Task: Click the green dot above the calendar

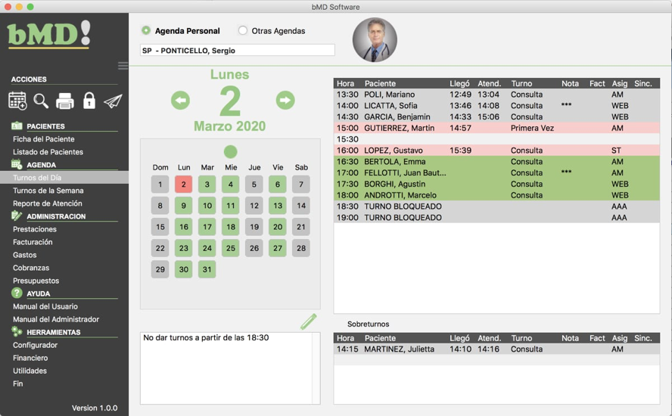Action: (231, 152)
